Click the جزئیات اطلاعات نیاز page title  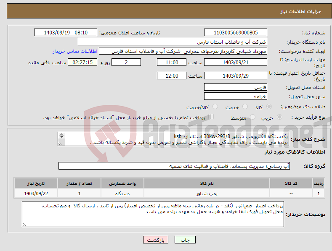coord(301,11)
